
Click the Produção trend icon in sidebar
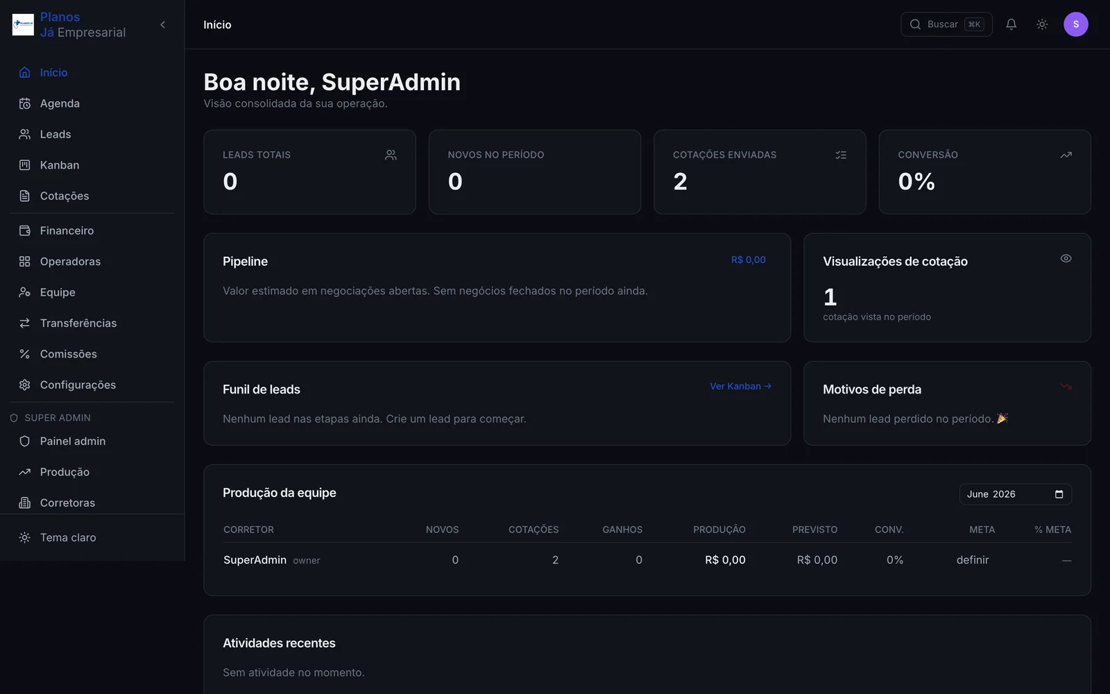25,472
